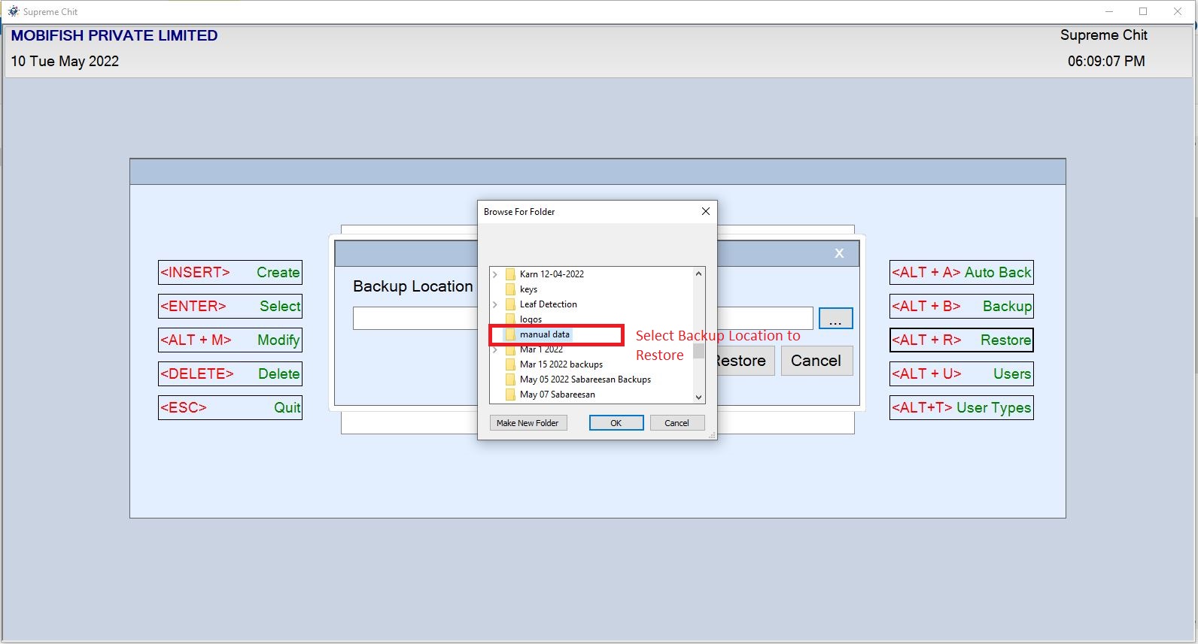Click the ESC Quit button
The image size is (1198, 644).
[x=230, y=407]
